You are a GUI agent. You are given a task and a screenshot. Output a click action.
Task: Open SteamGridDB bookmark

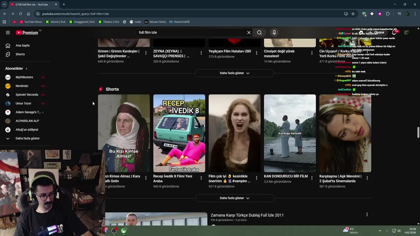click(179, 22)
